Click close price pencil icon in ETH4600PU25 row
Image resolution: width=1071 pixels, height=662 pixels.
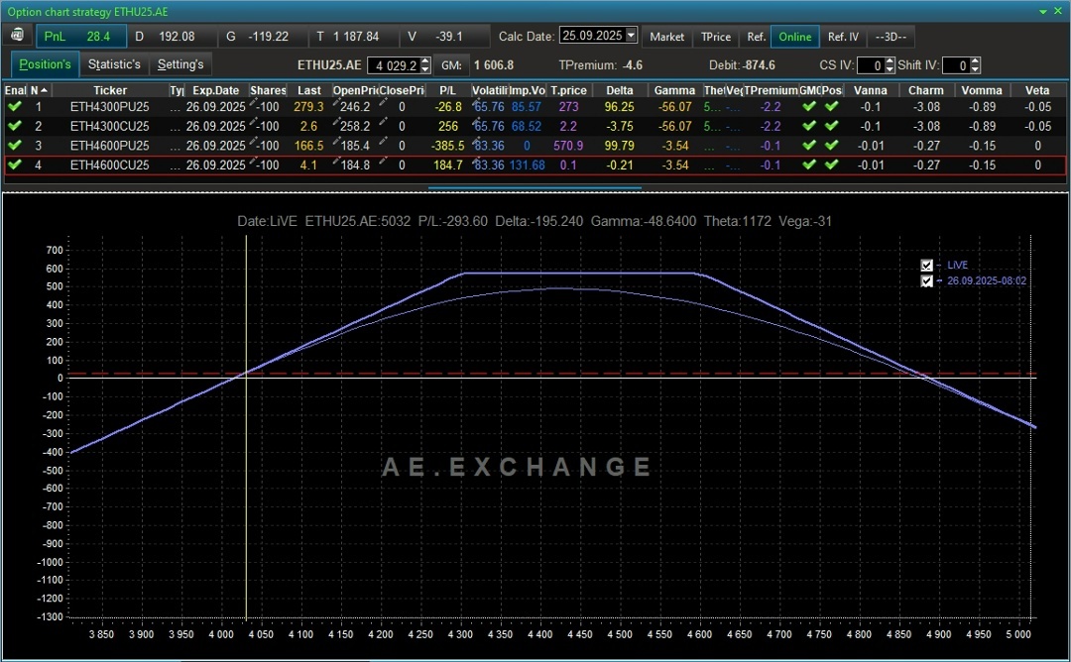click(x=383, y=142)
